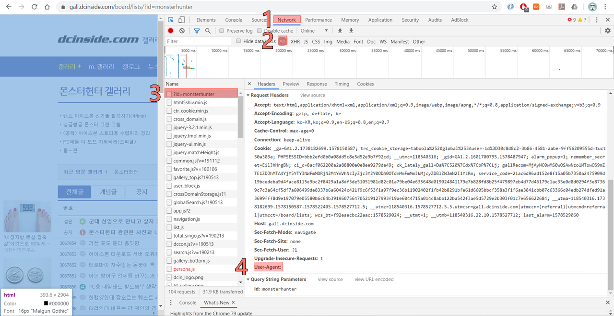Close the DevTools panel

point(608,20)
